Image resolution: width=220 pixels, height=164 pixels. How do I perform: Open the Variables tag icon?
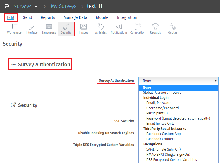pyautogui.click(x=101, y=27)
